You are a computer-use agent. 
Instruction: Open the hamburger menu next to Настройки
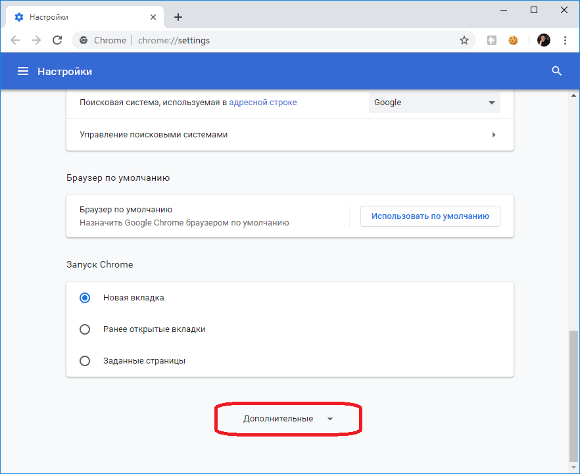[x=23, y=71]
